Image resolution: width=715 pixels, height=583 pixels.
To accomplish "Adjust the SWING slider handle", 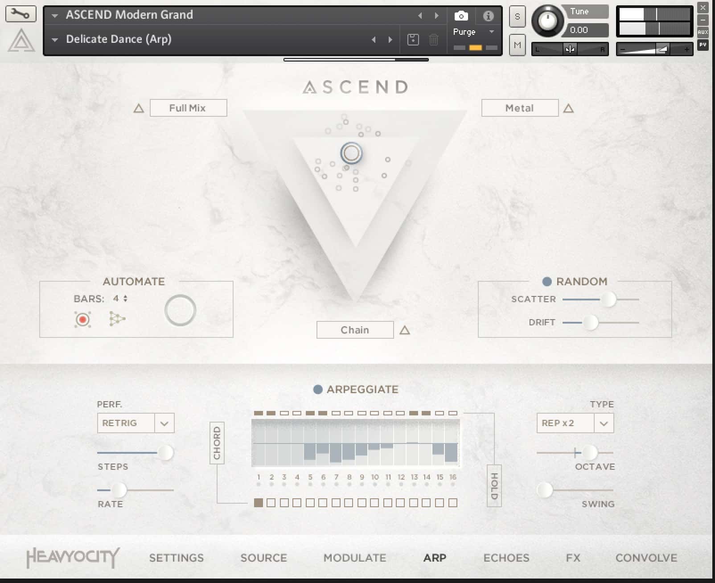I will coord(544,490).
